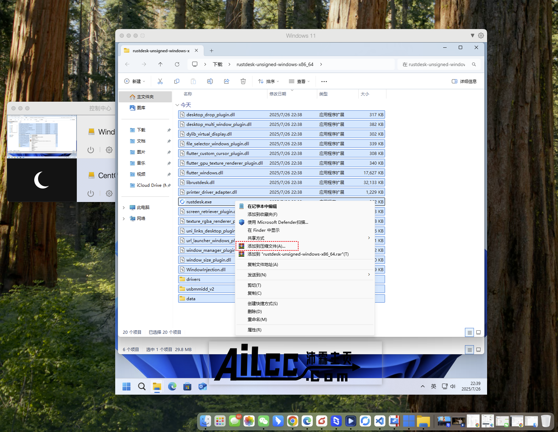Select file librustdesk.dll
This screenshot has width=558, height=432.
tap(281, 182)
